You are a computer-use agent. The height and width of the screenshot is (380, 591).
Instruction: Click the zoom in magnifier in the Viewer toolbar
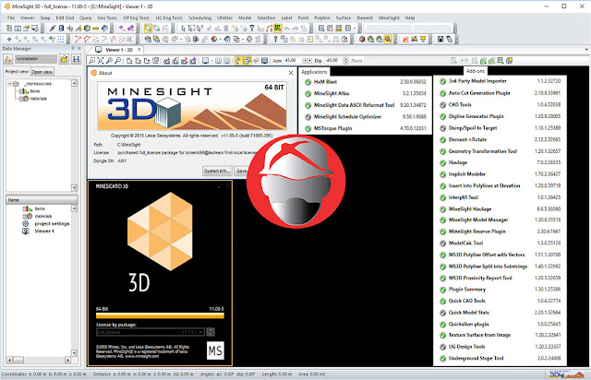click(109, 61)
